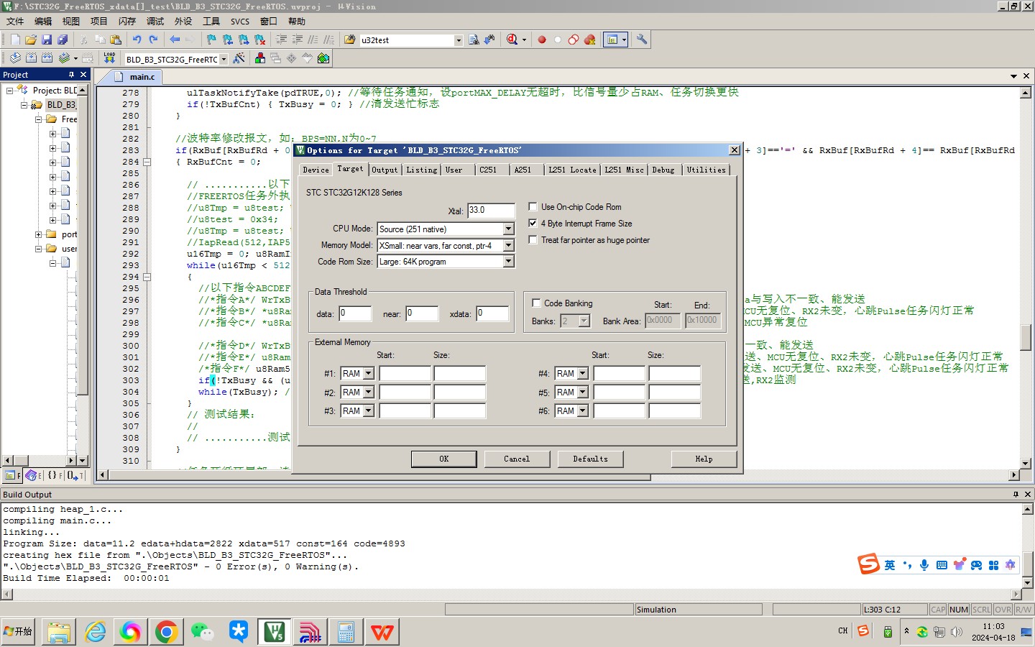Switch to the Debug tab
The image size is (1035, 647).
663,170
